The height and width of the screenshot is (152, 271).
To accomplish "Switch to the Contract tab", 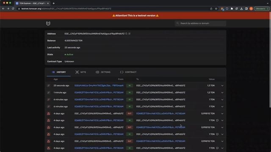I will (128, 72).
